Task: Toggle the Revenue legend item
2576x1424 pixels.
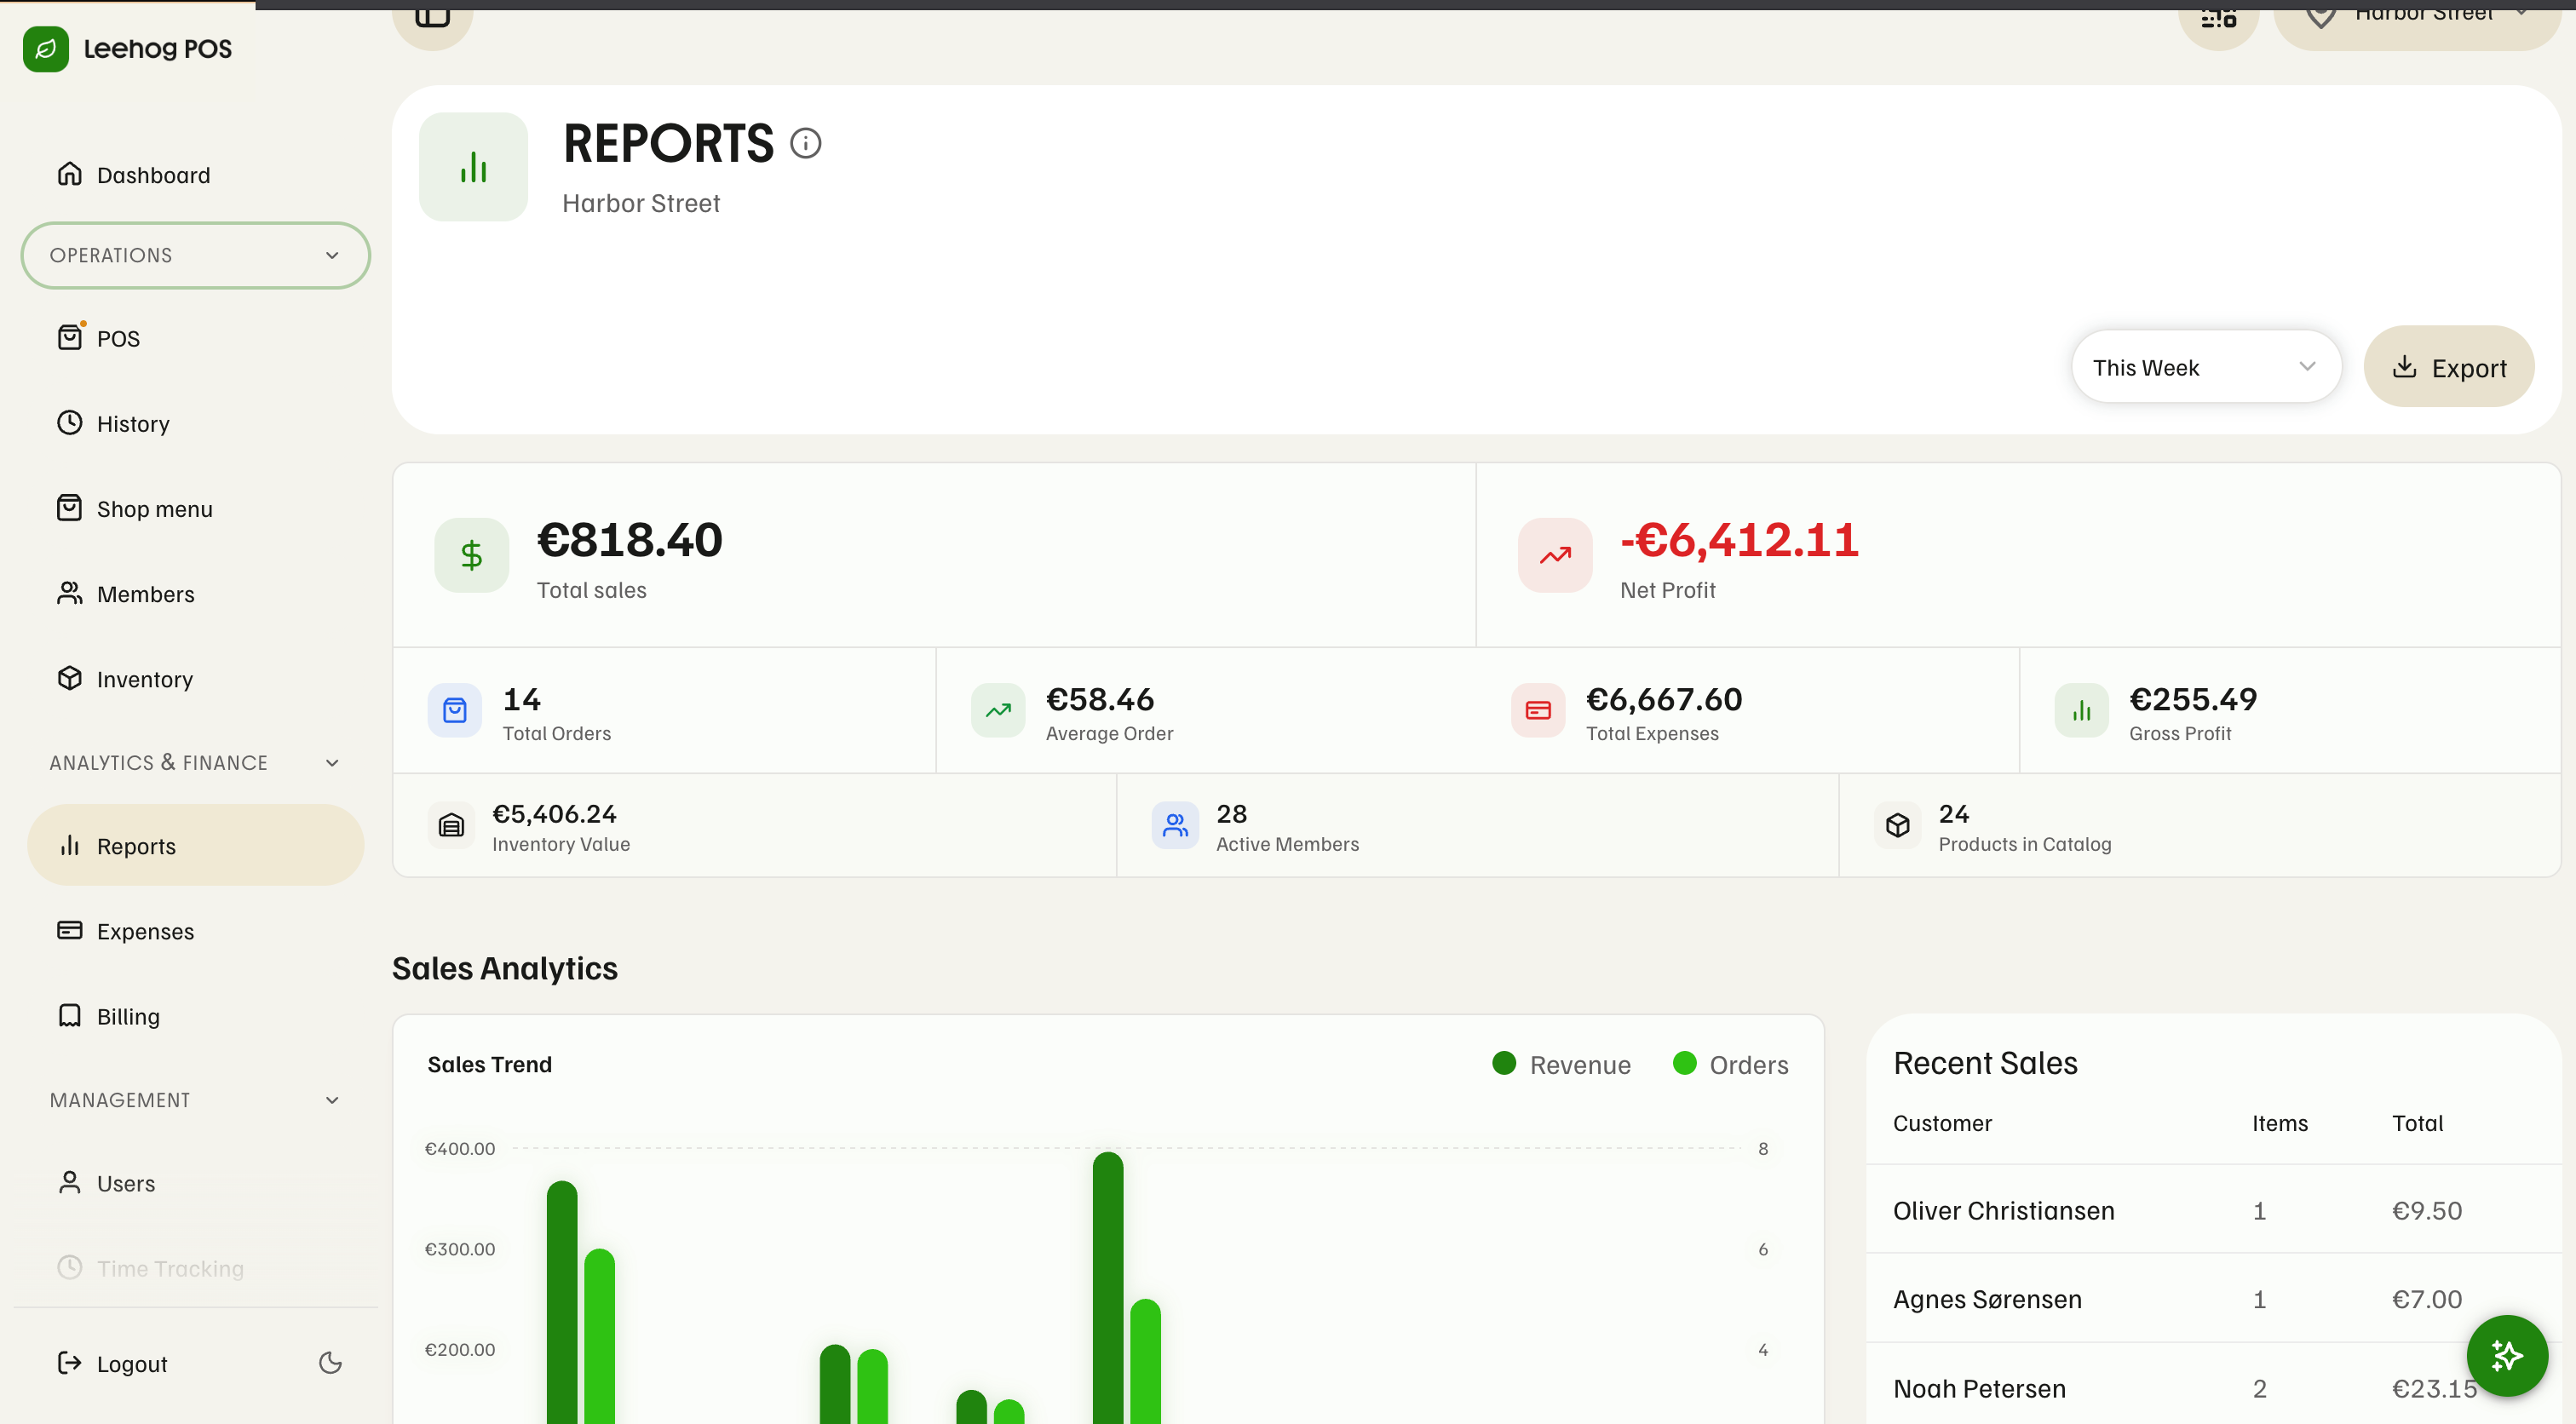Action: click(1561, 1065)
